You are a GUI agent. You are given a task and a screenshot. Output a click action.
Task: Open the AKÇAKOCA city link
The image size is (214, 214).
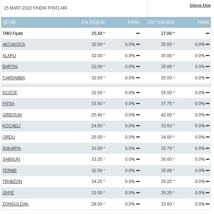(14, 44)
